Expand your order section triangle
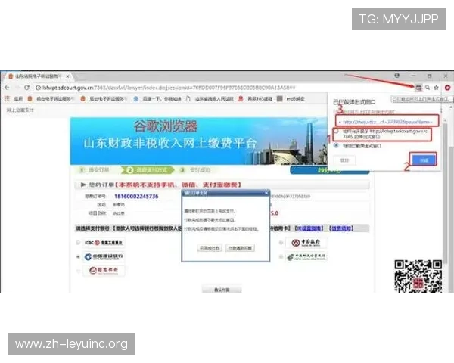The image size is (454, 363). point(83,185)
